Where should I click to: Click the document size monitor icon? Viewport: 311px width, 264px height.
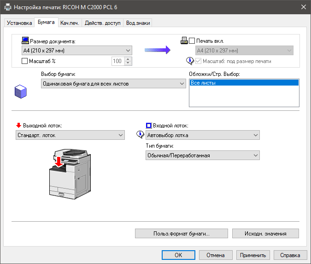[25, 41]
